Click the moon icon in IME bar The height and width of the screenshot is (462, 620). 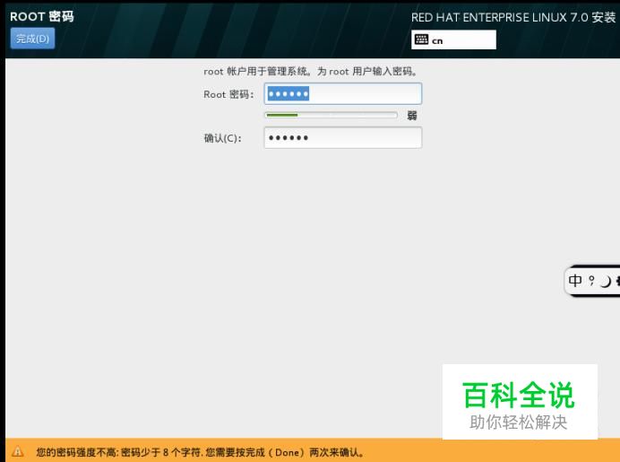(606, 282)
